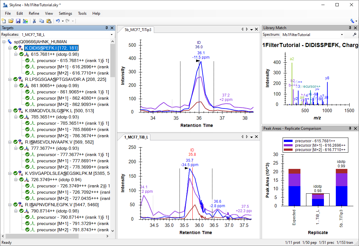Toggle auto-hide pin on Targets panel
359x246 pixels.
point(107,28)
